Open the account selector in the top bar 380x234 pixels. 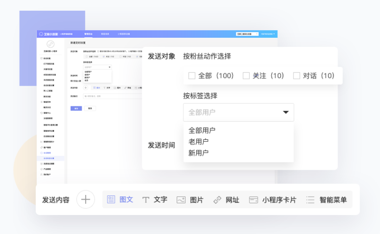247,34
